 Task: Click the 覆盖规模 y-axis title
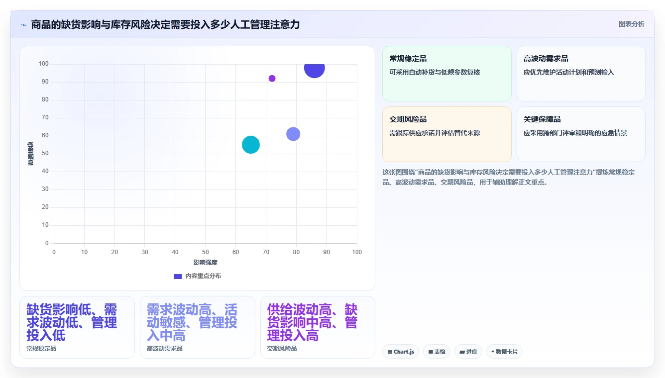tap(31, 154)
